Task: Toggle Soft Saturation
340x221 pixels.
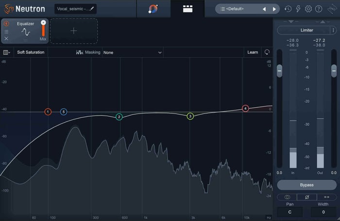Action: 31,52
